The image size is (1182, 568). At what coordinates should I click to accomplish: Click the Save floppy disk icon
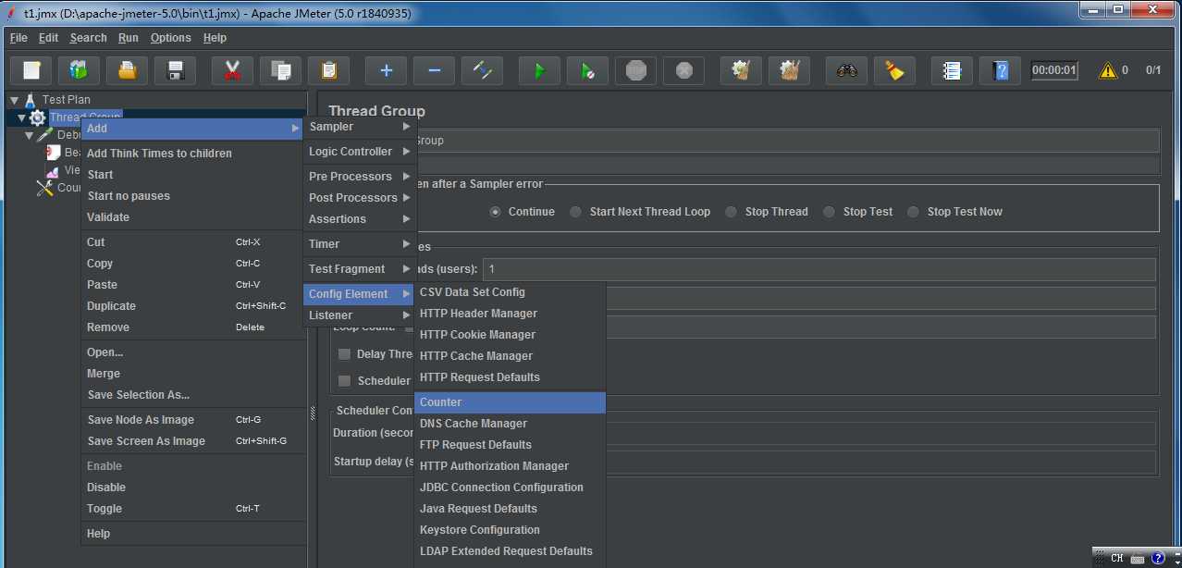pyautogui.click(x=176, y=70)
